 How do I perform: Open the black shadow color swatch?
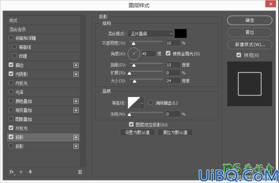(181, 33)
